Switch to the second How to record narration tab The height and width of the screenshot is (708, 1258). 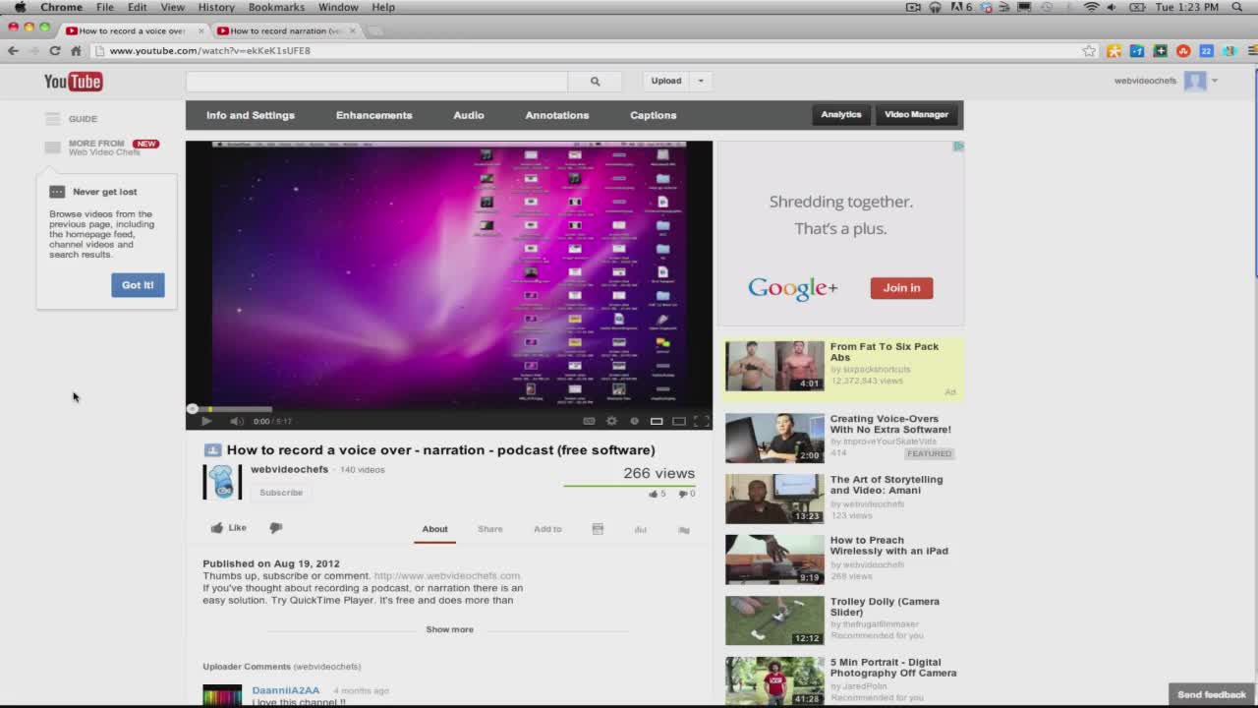(x=286, y=30)
